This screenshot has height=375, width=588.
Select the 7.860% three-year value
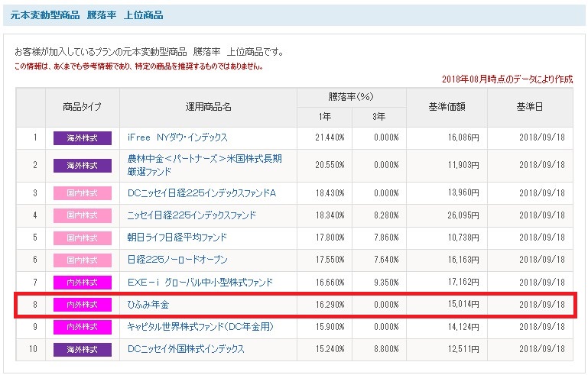(x=386, y=237)
